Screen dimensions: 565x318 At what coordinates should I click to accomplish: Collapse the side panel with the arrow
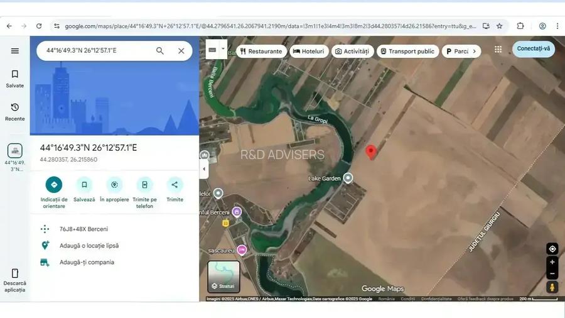pos(203,168)
